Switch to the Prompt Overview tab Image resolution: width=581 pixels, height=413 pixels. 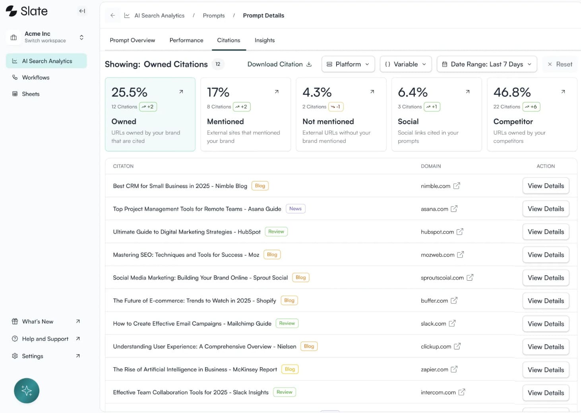(132, 40)
